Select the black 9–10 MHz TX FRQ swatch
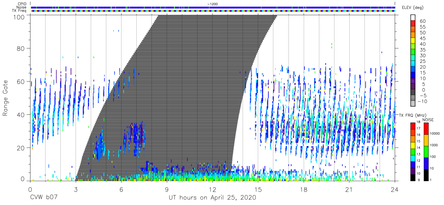 tap(413, 177)
